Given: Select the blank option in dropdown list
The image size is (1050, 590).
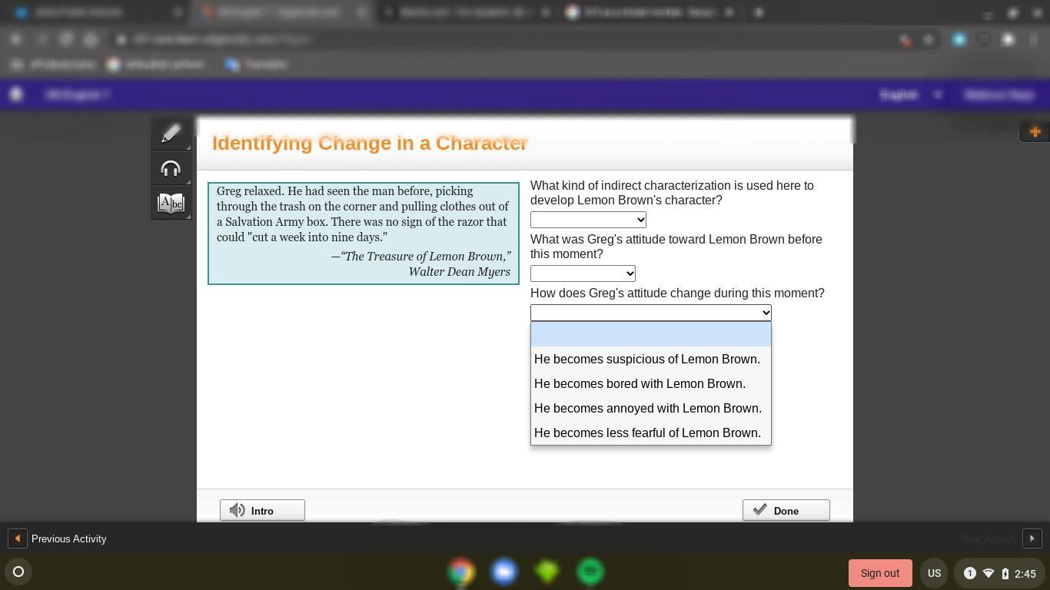Looking at the screenshot, I should 650,334.
